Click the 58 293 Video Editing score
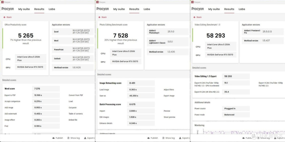Screen dimensions: 285x142 click(216, 35)
